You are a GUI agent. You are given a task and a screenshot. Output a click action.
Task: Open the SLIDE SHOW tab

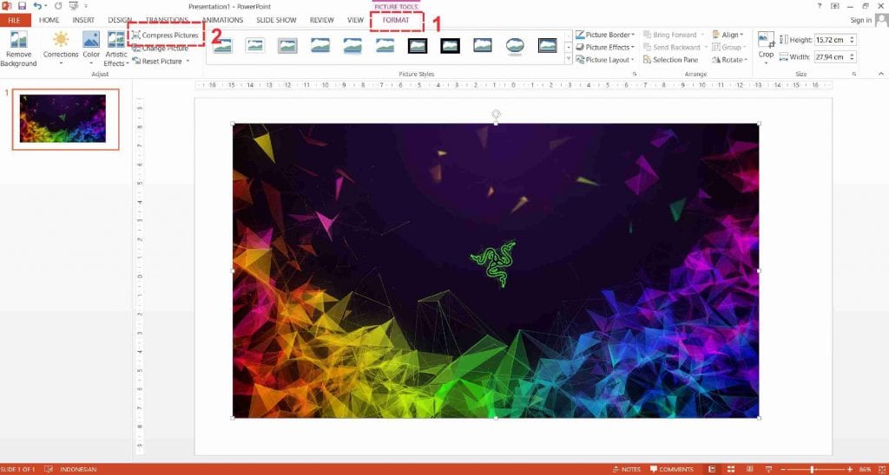coord(278,19)
